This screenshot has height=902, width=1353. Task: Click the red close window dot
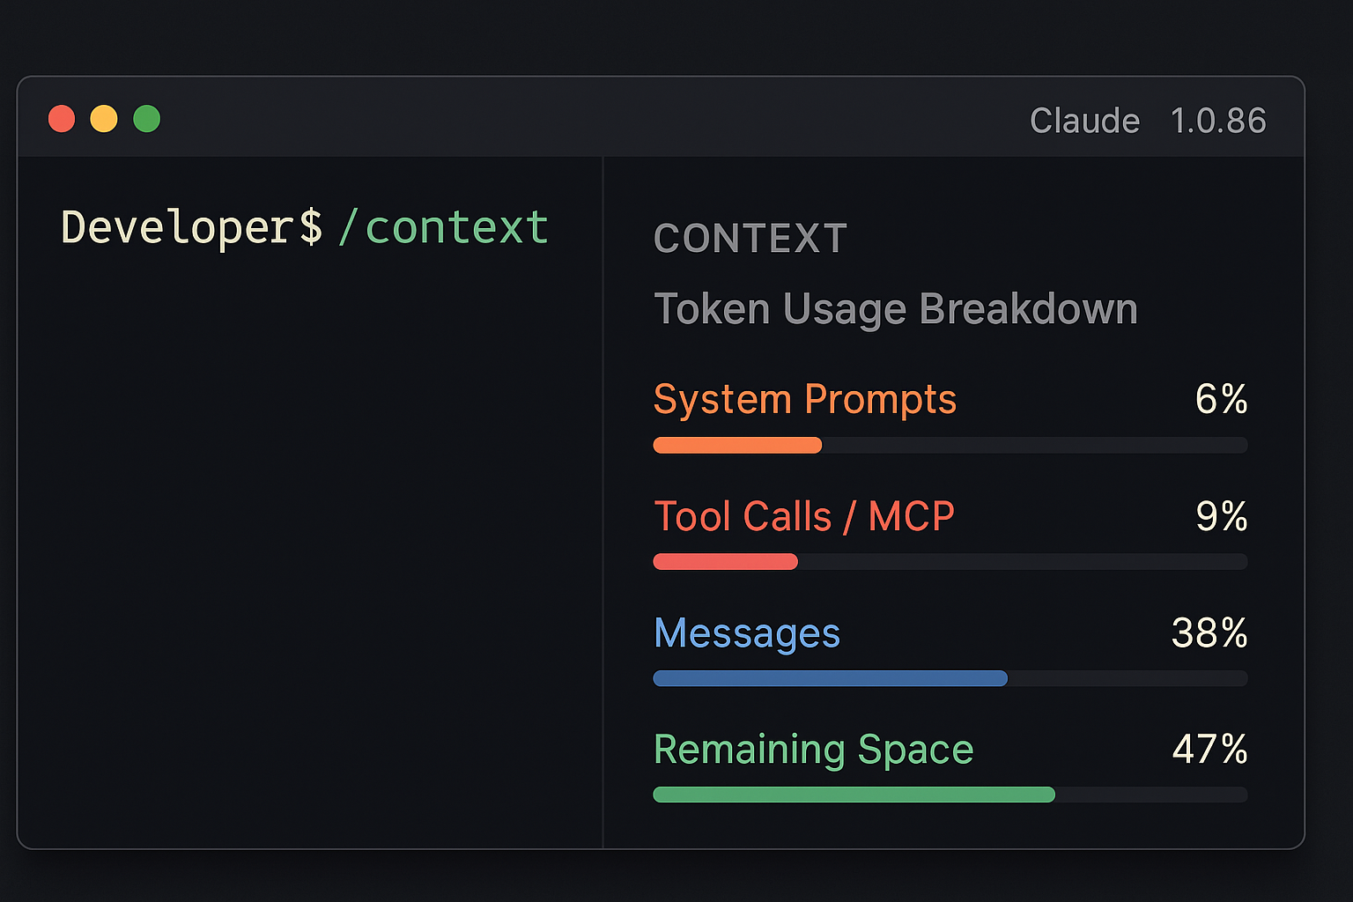point(62,118)
